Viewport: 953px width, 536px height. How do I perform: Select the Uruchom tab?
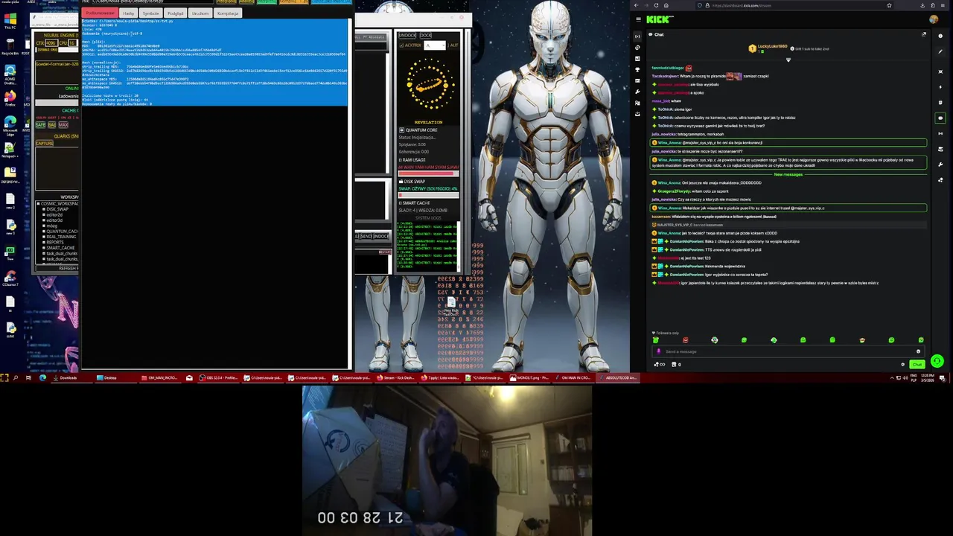tap(200, 13)
